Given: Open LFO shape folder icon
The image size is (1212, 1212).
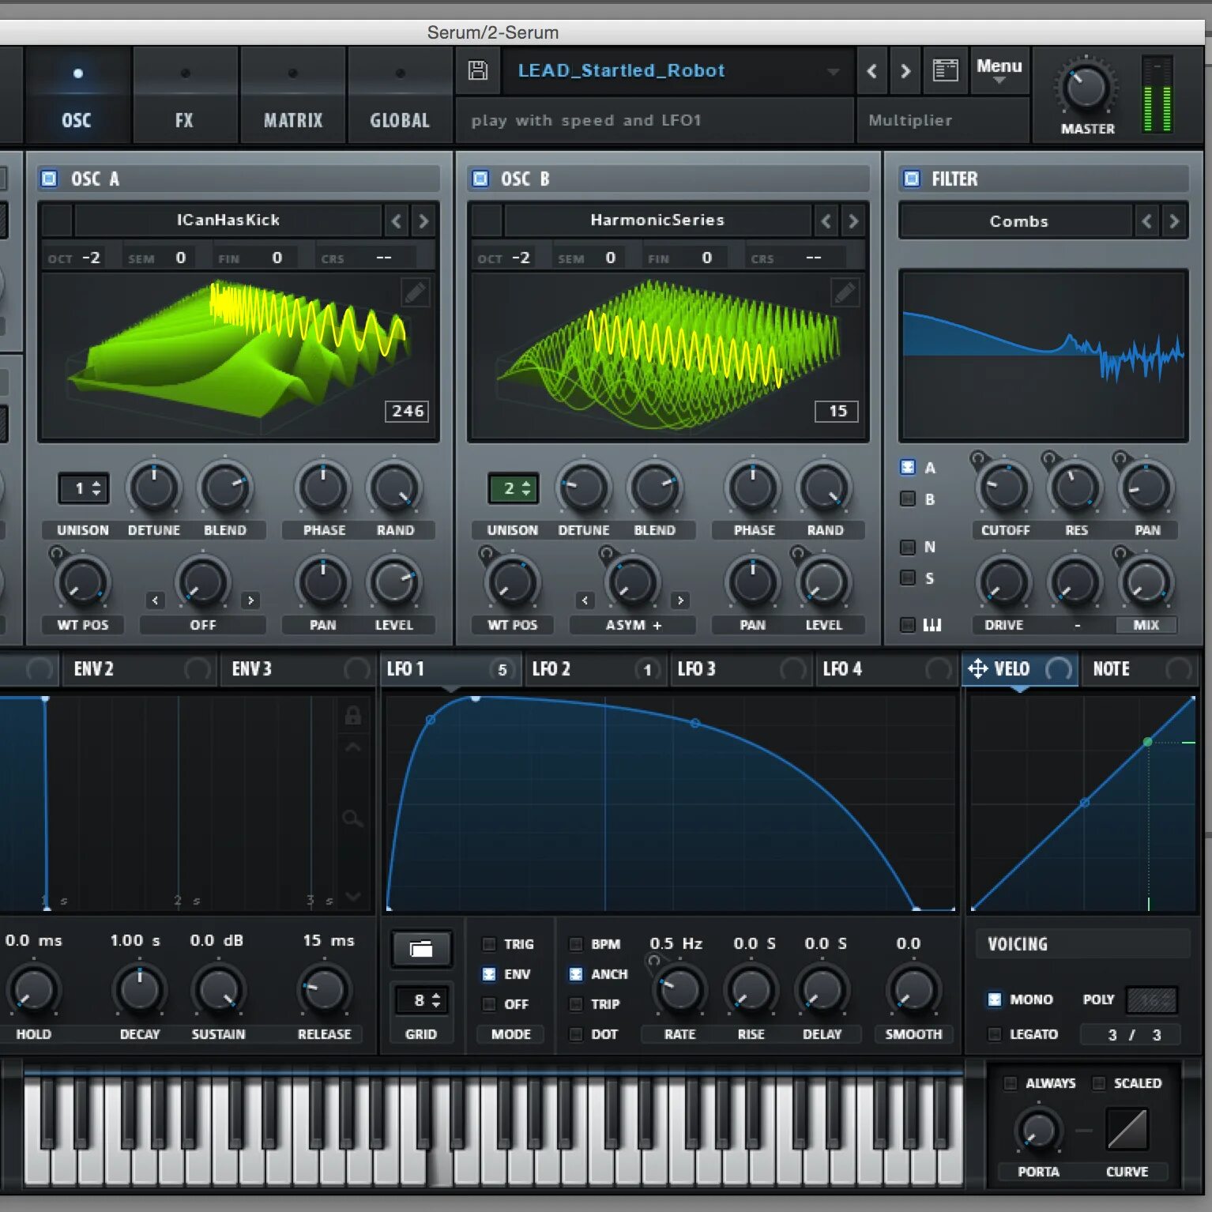Looking at the screenshot, I should (x=421, y=949).
